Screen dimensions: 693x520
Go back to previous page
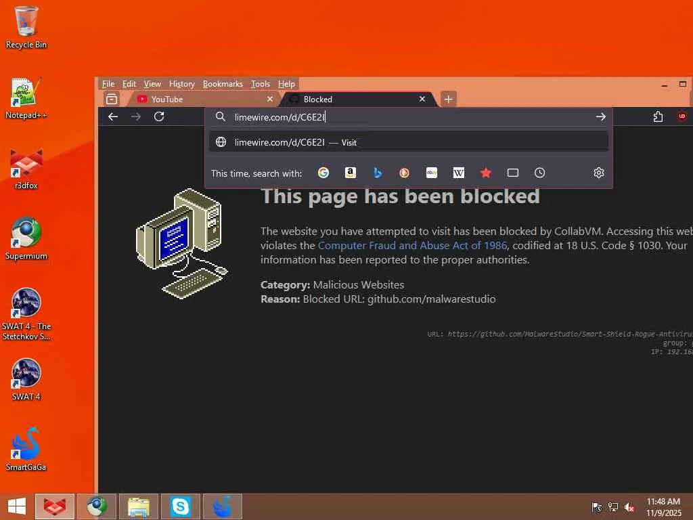pyautogui.click(x=113, y=116)
